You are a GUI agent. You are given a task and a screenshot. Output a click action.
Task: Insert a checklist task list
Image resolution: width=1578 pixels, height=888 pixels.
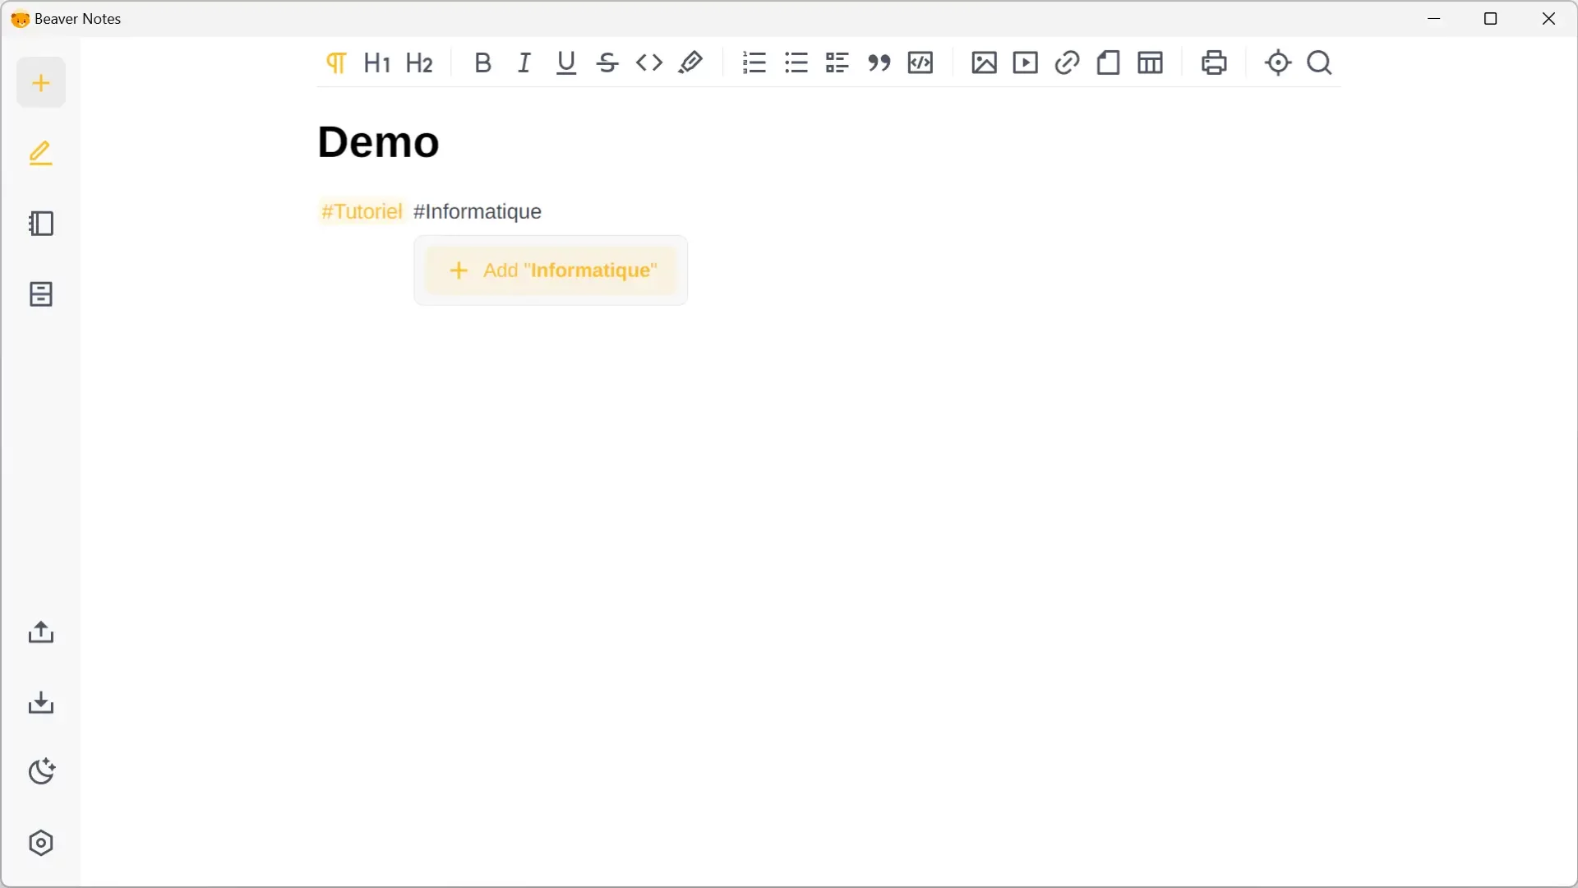pyautogui.click(x=837, y=63)
